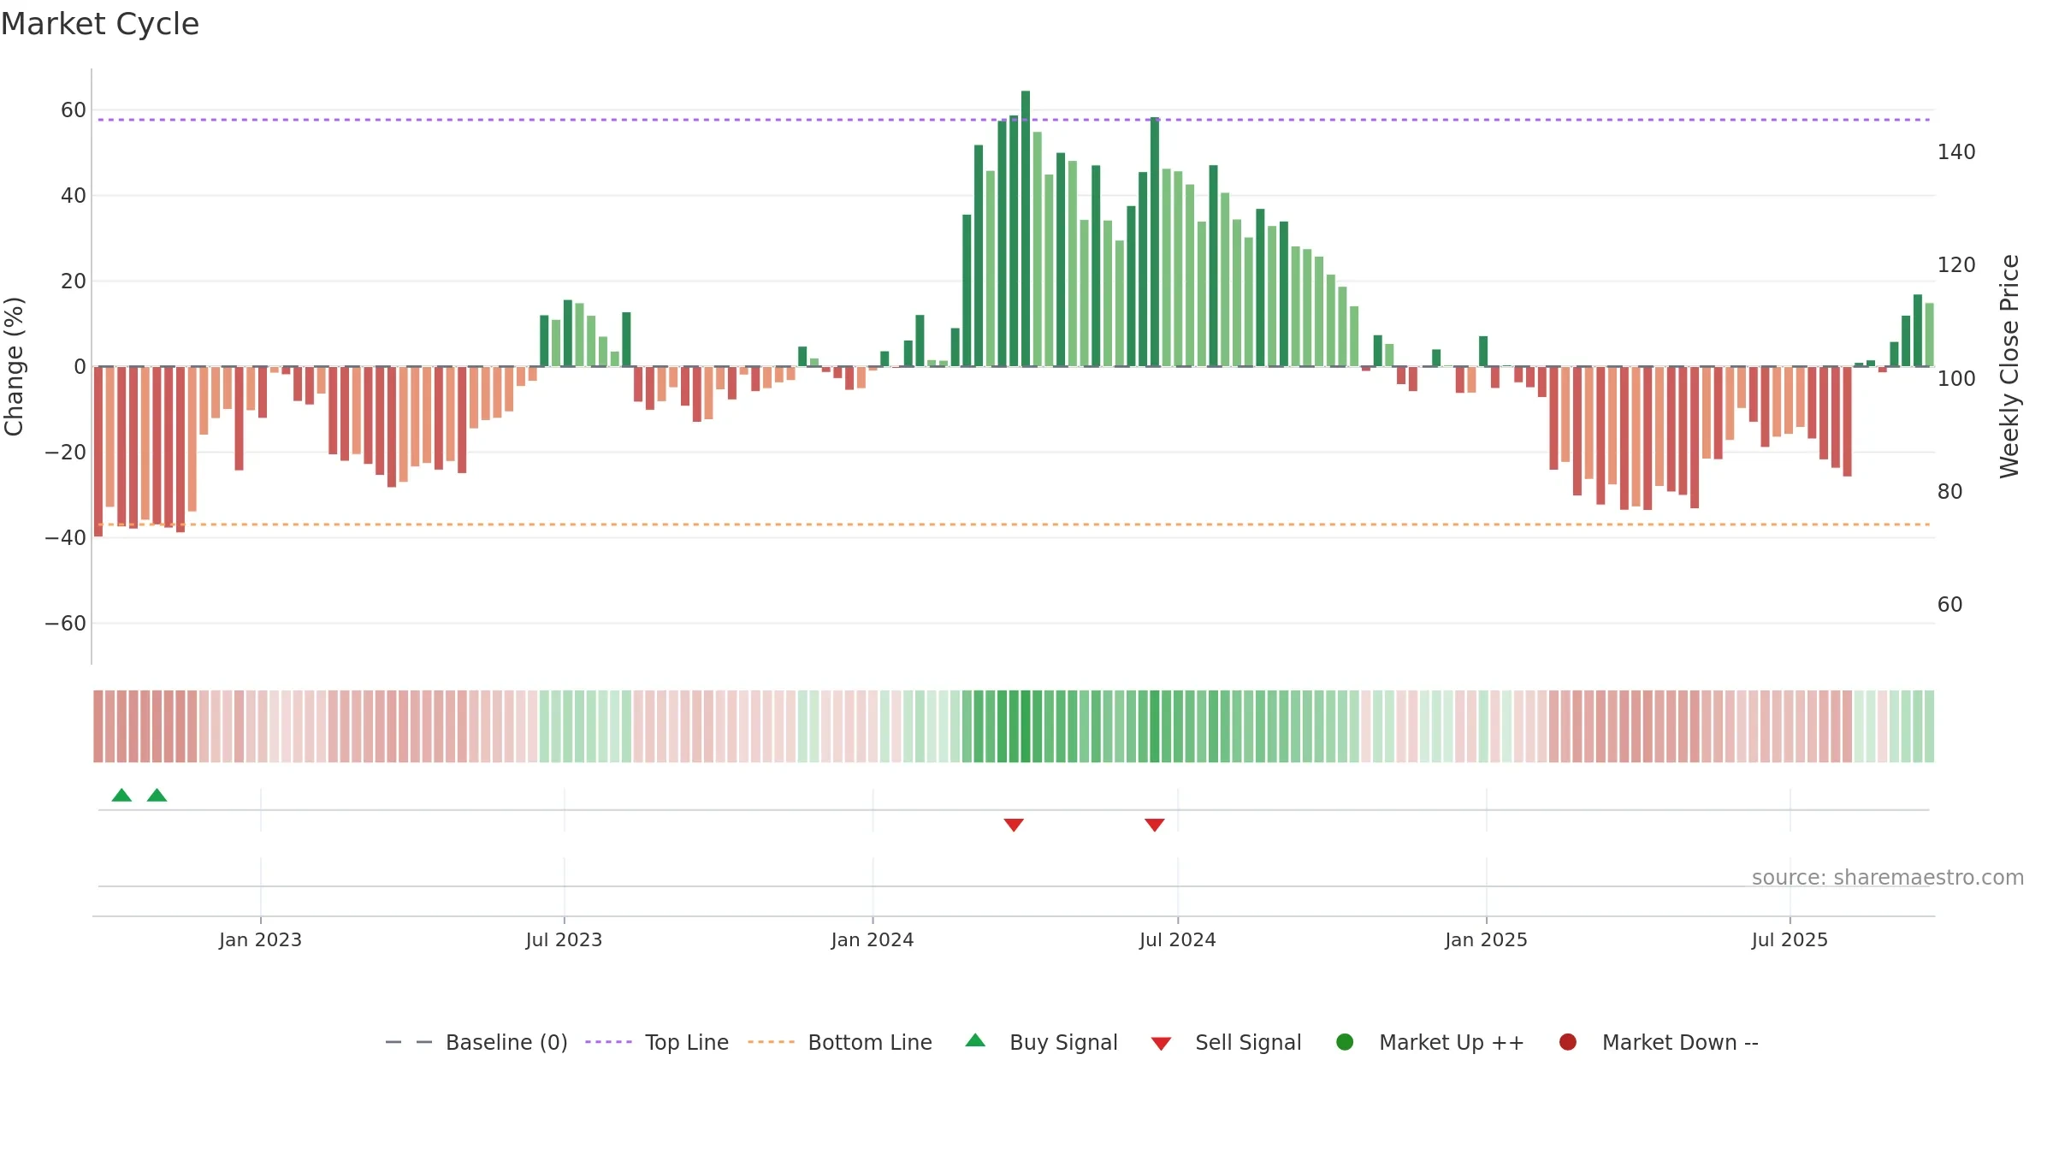Click the Change (%) axis title
Image resolution: width=2053 pixels, height=1155 pixels.
(14, 366)
